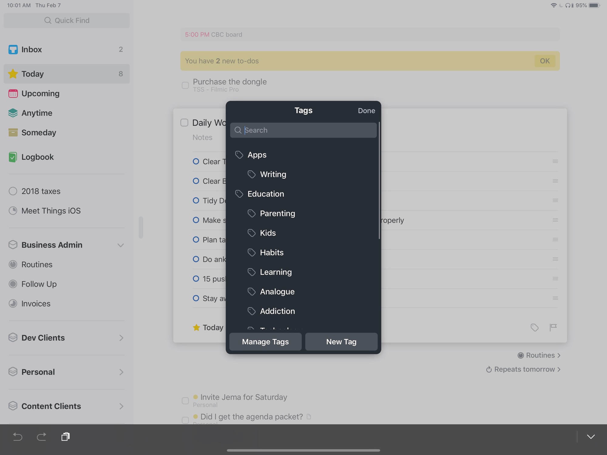Click the tag icon on to-do card

534,327
